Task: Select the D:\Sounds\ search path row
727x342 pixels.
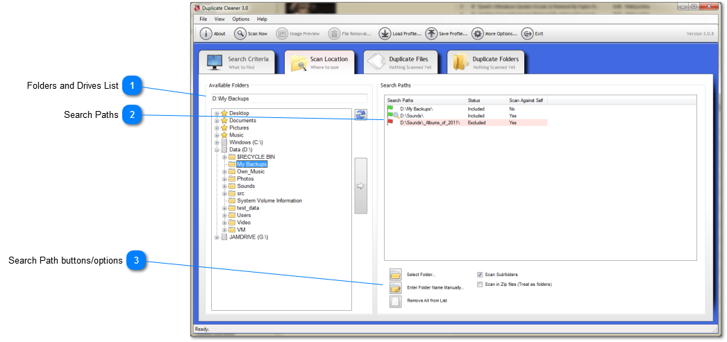Action: (467, 115)
